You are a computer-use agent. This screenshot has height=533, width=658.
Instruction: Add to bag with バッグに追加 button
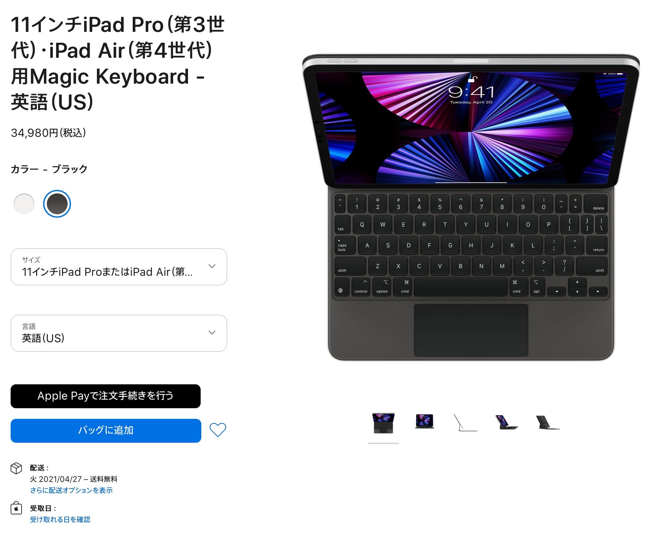[106, 431]
